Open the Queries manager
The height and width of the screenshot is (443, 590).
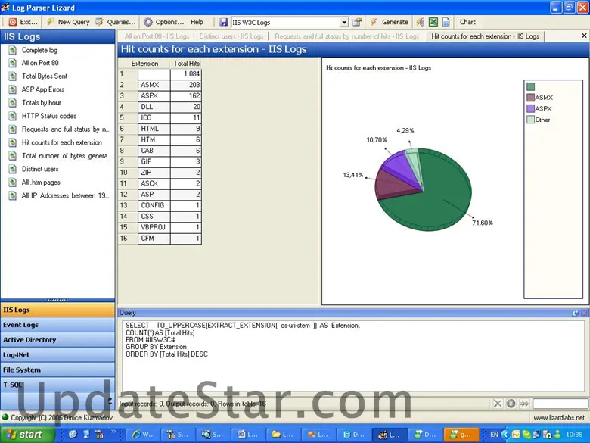[x=116, y=22]
